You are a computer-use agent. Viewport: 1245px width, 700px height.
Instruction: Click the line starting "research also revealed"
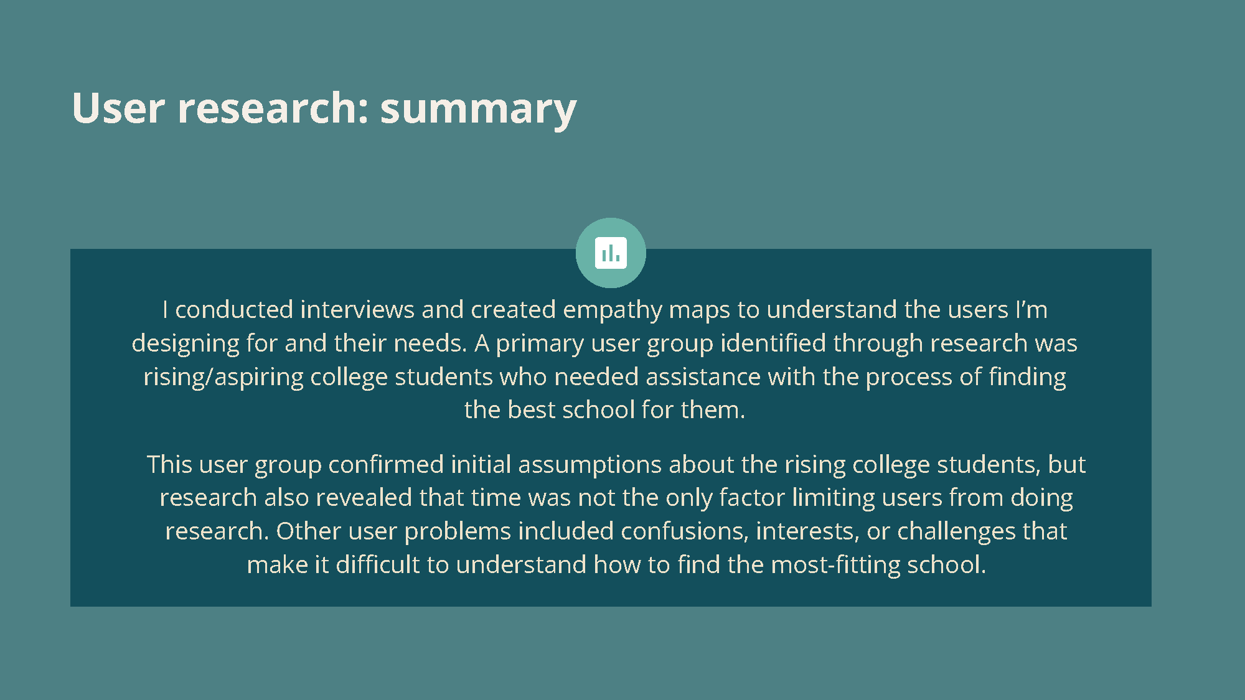pos(616,498)
